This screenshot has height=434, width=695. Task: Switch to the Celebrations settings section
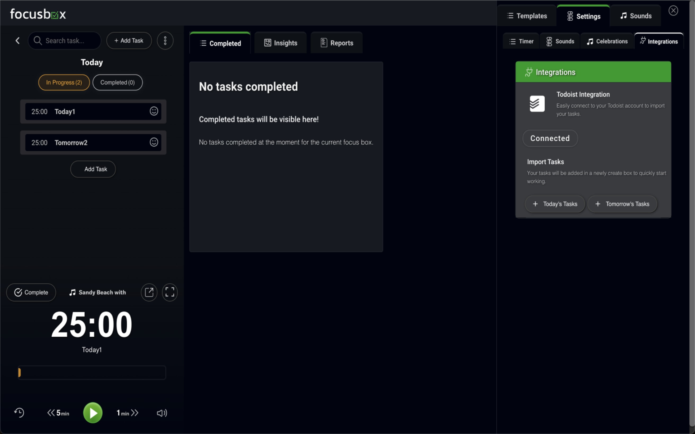pyautogui.click(x=607, y=41)
